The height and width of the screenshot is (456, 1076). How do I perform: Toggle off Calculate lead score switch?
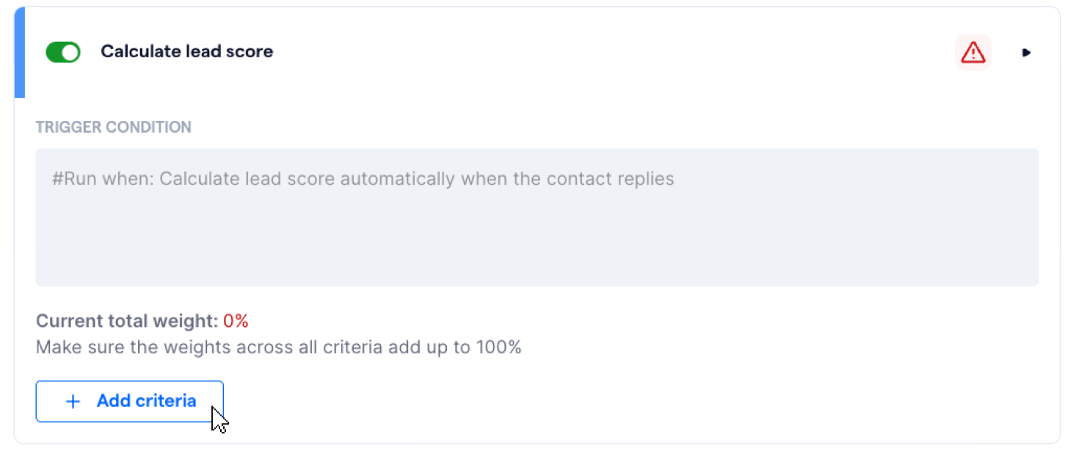click(63, 52)
